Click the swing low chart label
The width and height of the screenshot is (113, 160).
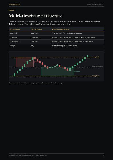pyautogui.click(x=95, y=76)
